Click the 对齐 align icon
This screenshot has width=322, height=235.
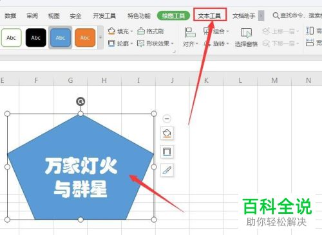point(190,33)
